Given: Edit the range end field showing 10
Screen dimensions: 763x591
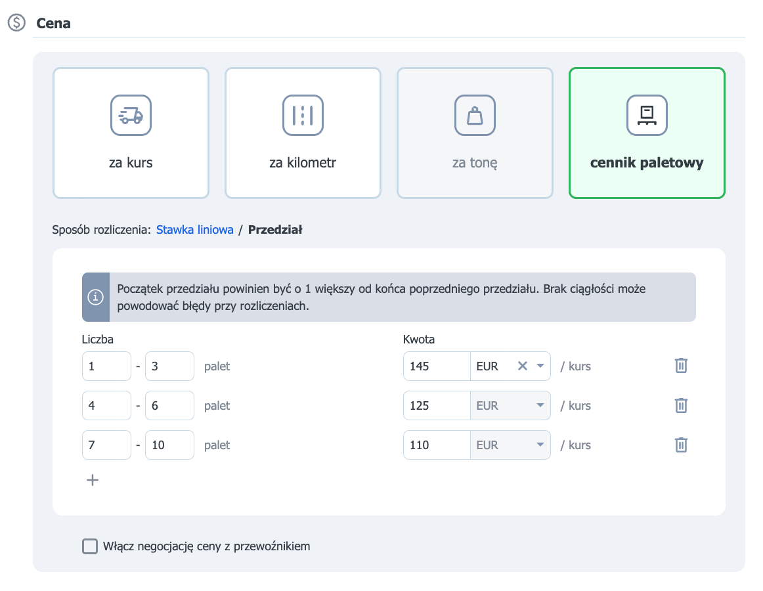Looking at the screenshot, I should pyautogui.click(x=169, y=445).
